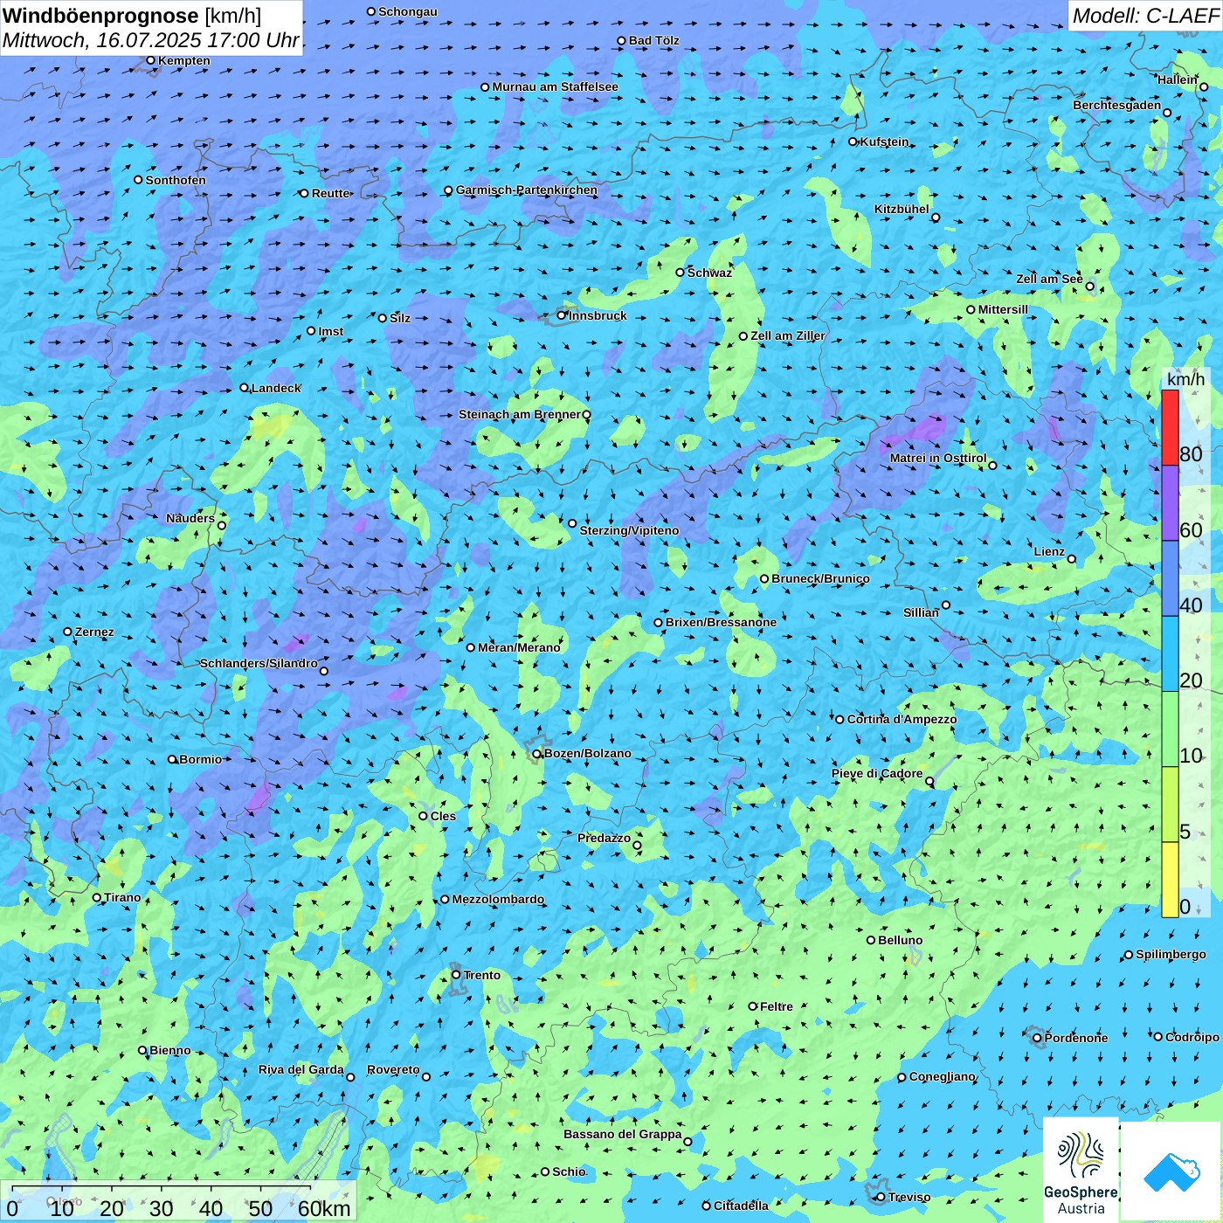The image size is (1223, 1223).
Task: Click the 'Riva del Garda' label
Action: (x=301, y=1069)
